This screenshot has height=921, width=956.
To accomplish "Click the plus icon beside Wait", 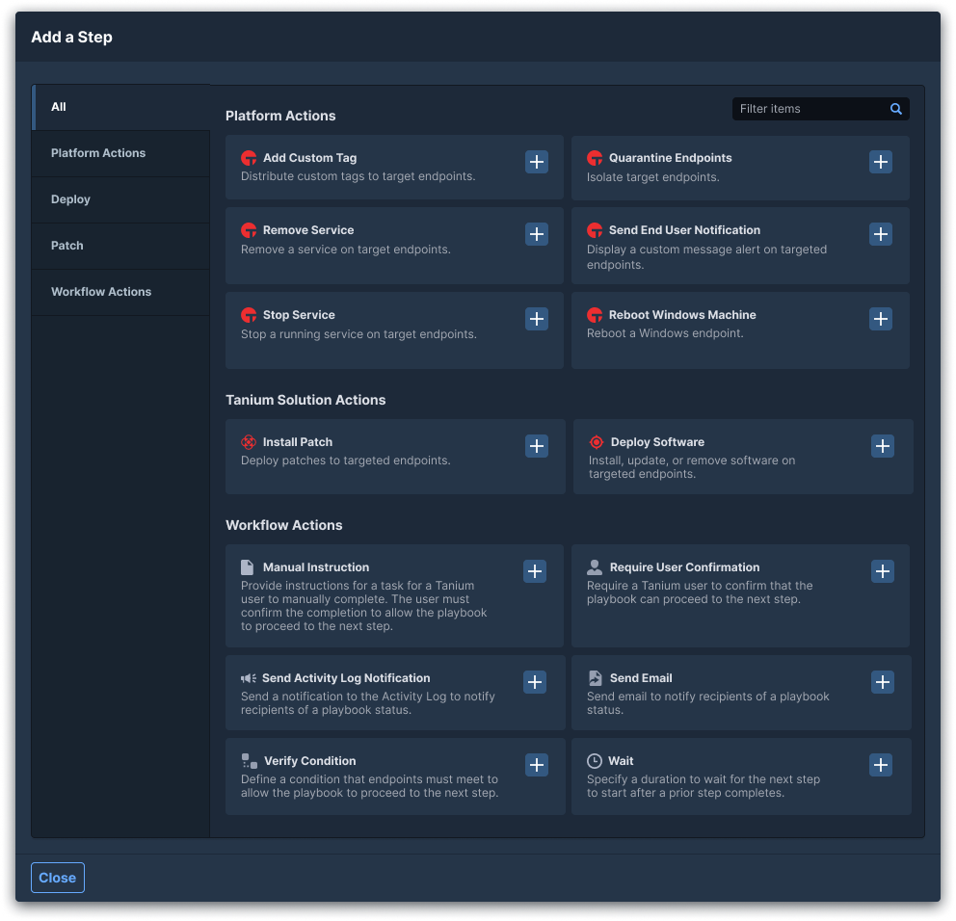I will (x=881, y=765).
